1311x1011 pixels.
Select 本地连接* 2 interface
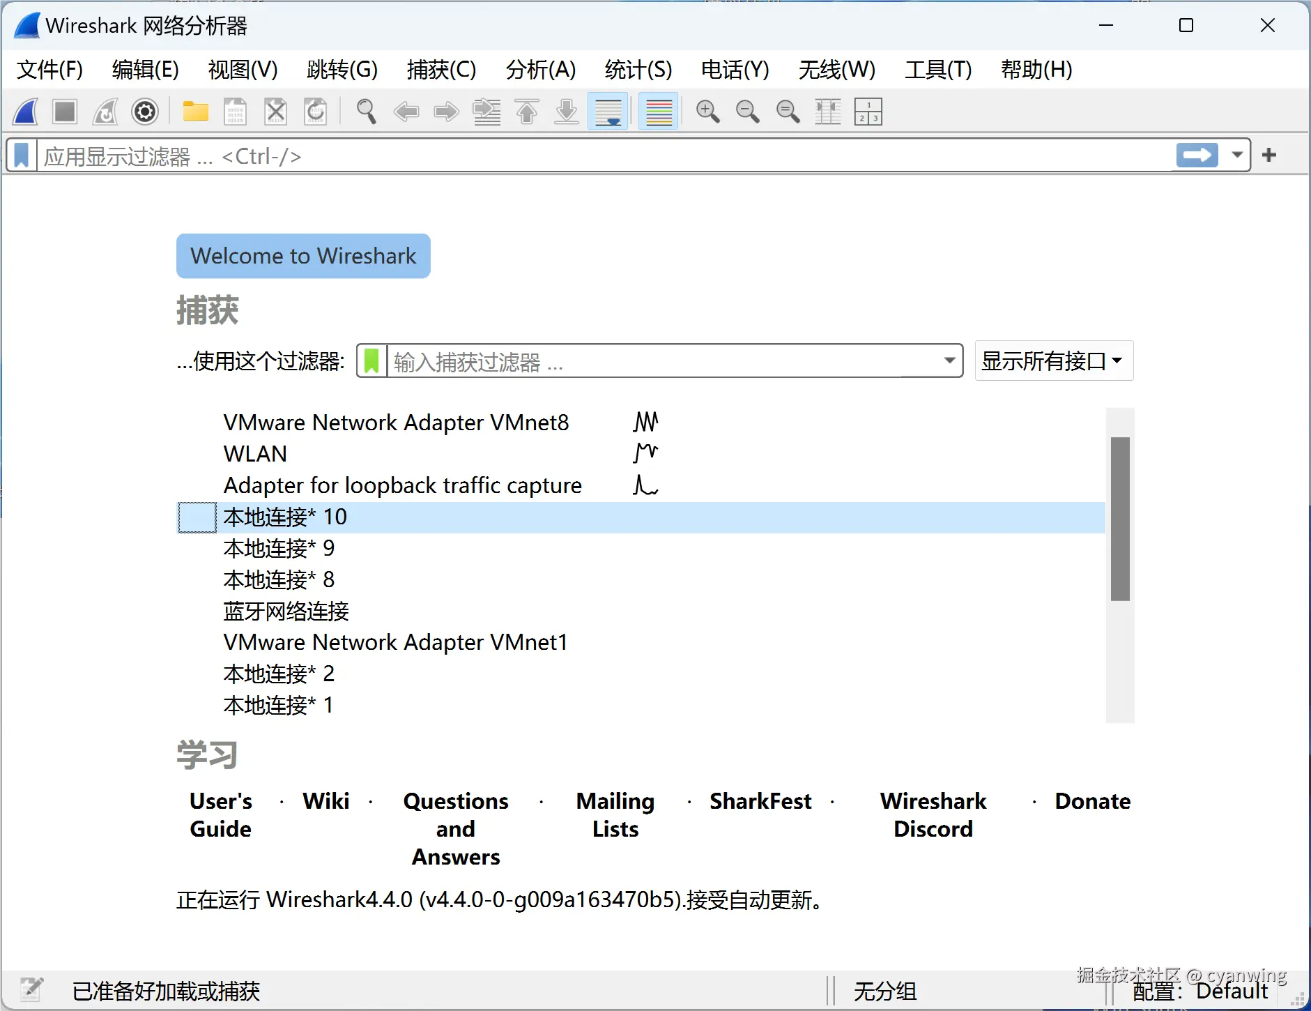coord(641,674)
